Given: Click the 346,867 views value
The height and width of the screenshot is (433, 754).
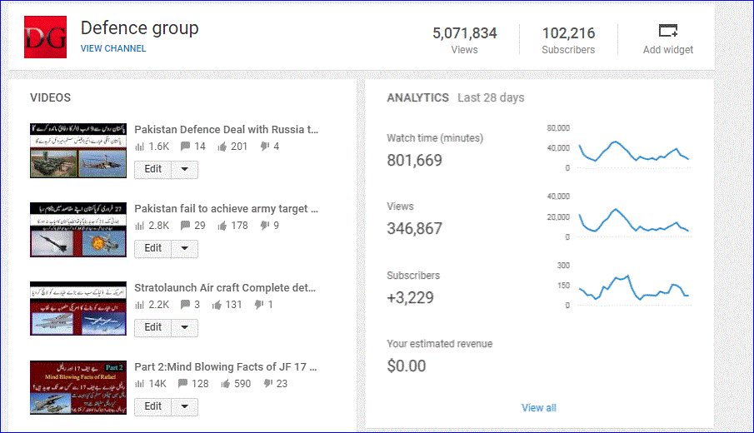Looking at the screenshot, I should point(415,228).
